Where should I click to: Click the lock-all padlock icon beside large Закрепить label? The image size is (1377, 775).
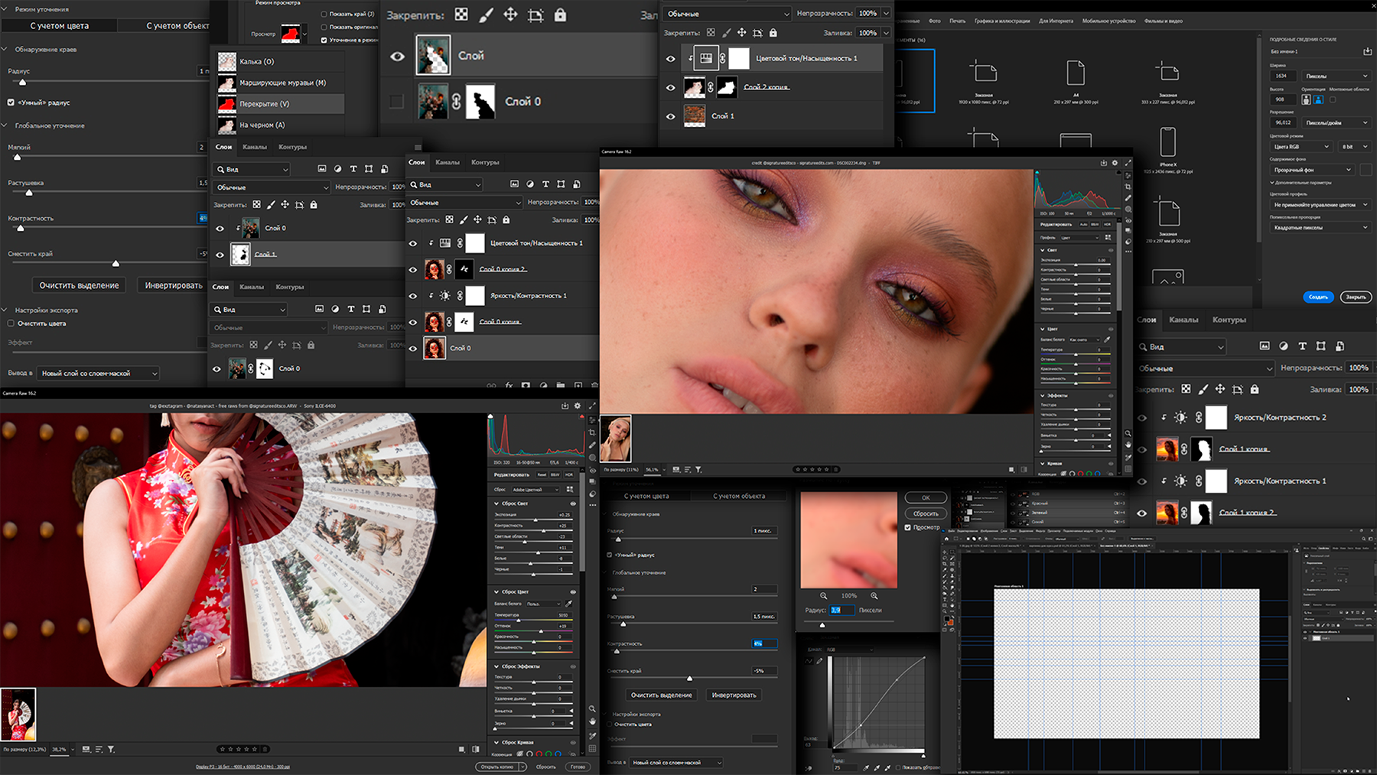click(x=560, y=15)
